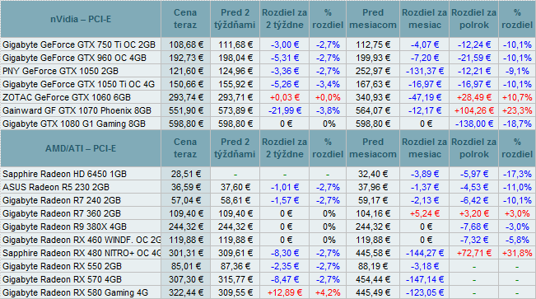536x299 pixels.
Task: Click Gigabyte Radeon R7 360 2GB name
Action: tap(62, 214)
